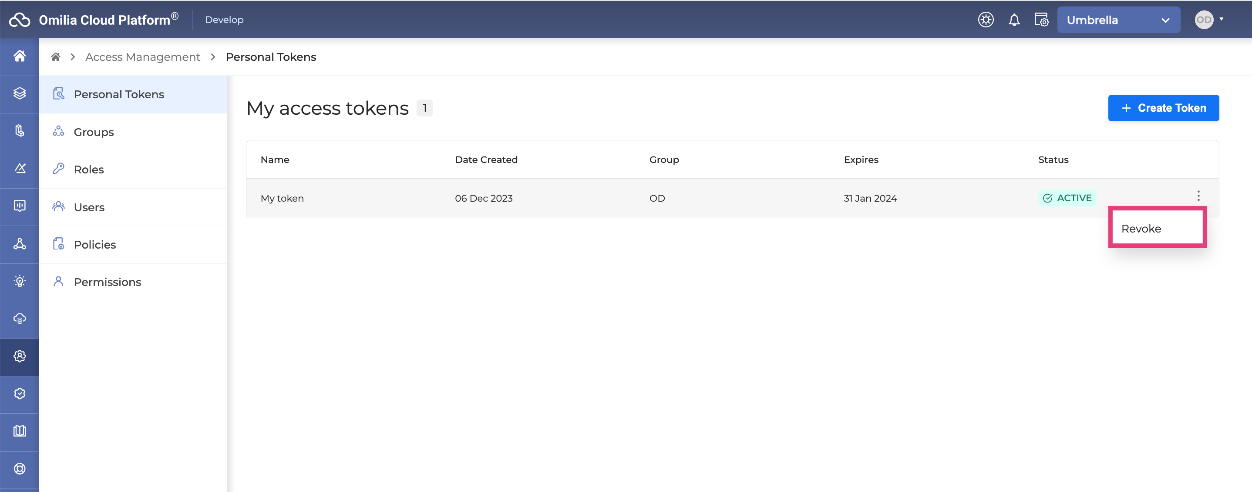The image size is (1252, 492).
Task: Open Permissions in side menu
Action: coord(108,282)
